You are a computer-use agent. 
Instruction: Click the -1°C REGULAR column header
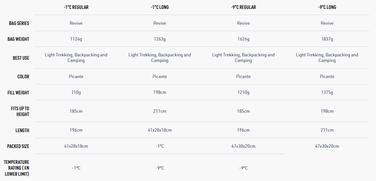[76, 7]
